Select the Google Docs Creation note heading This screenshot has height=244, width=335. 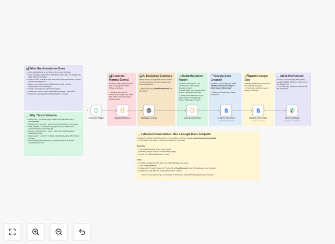click(221, 78)
